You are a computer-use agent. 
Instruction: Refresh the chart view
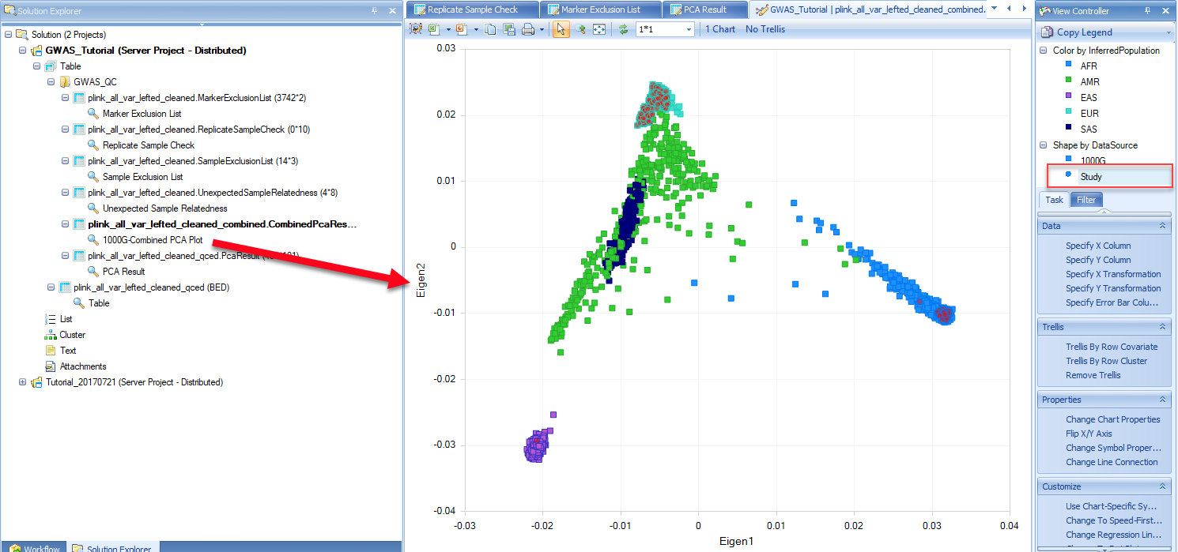[623, 29]
